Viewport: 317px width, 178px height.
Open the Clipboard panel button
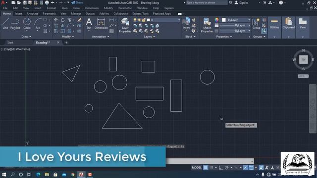click(288, 27)
